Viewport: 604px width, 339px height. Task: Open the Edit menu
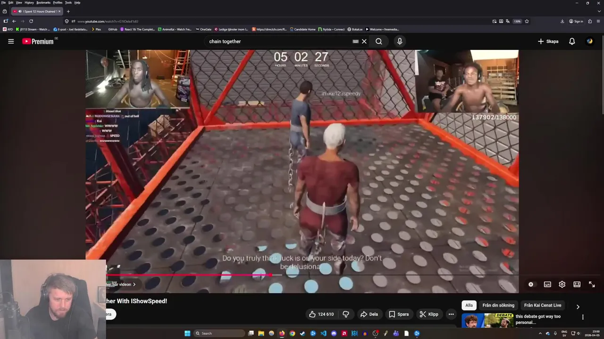(10, 2)
